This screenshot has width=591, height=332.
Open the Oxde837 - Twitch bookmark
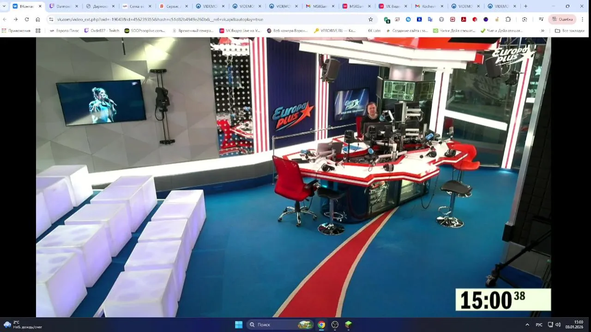point(102,30)
